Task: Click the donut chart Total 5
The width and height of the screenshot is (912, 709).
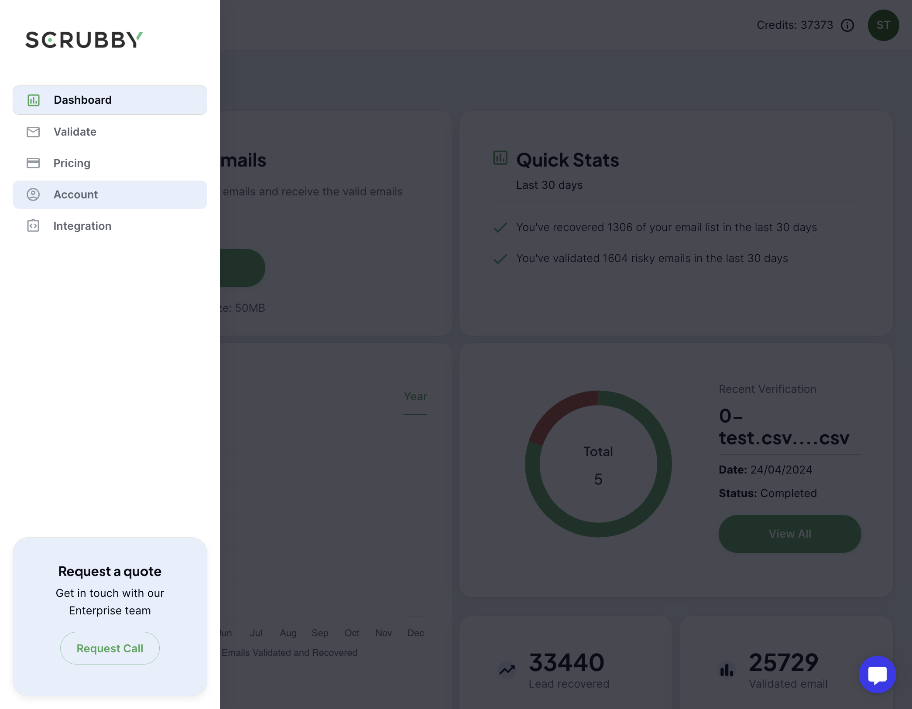Action: coord(598,464)
